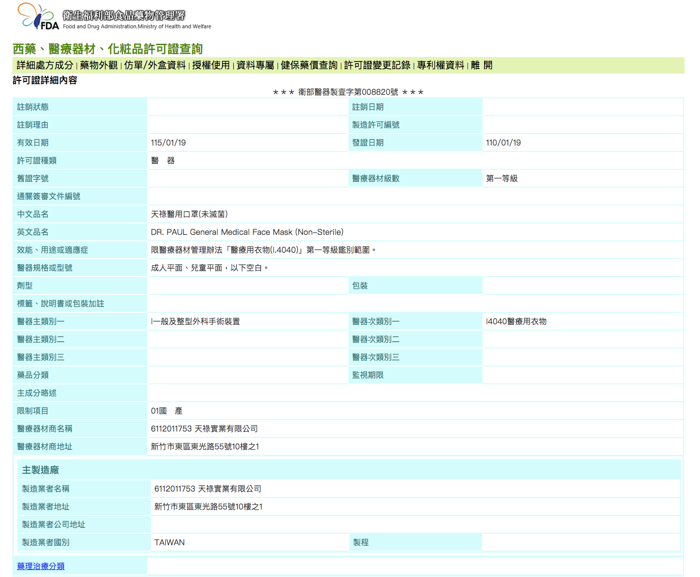Click DR. PAUL General Medical Face Mask text
Viewport: 700px width, 577px height.
(x=247, y=232)
